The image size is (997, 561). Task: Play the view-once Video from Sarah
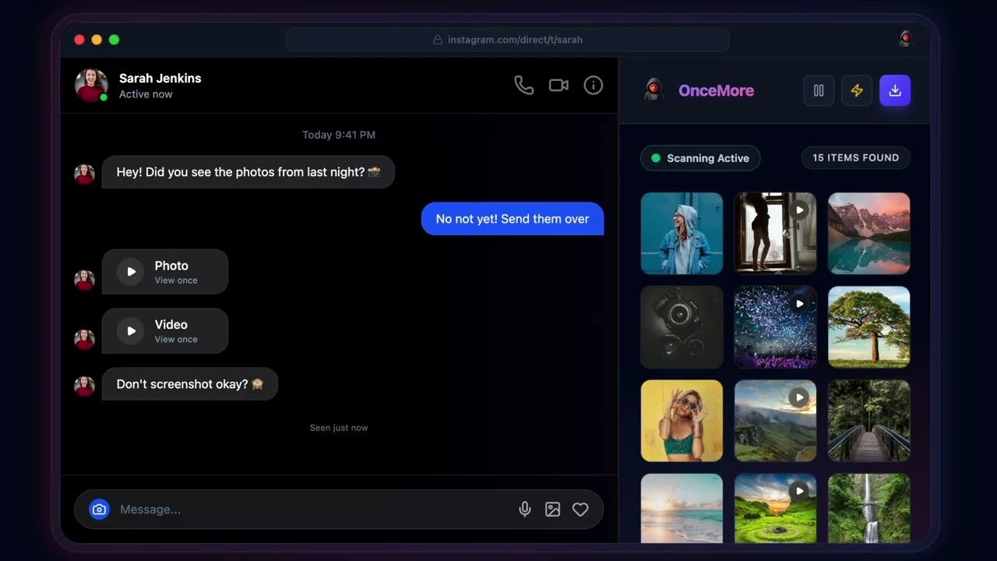(x=130, y=330)
